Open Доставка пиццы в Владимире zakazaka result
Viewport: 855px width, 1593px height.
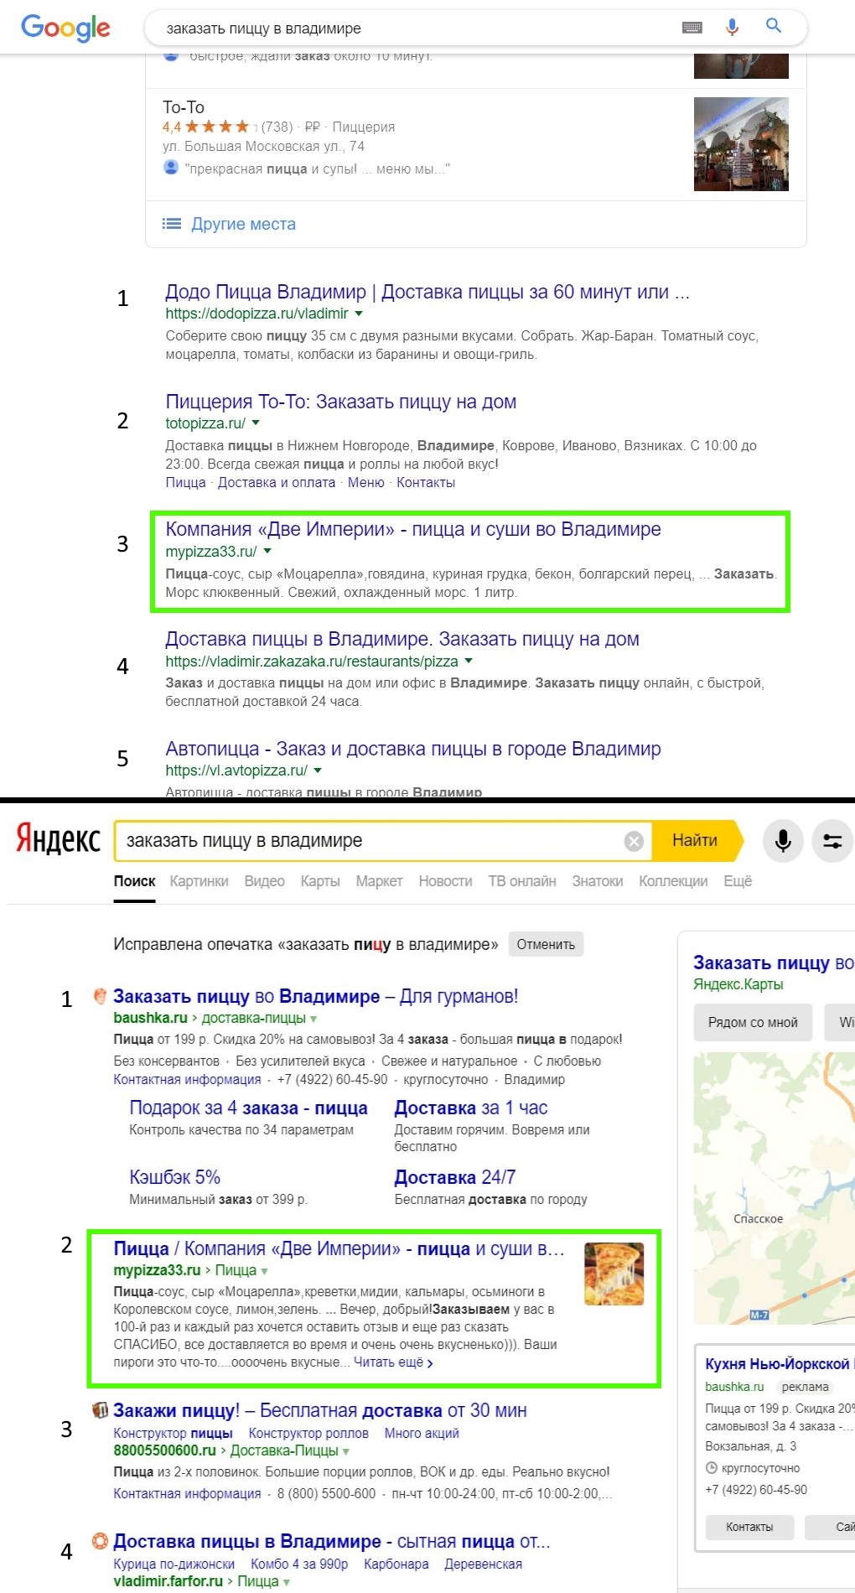pos(402,639)
